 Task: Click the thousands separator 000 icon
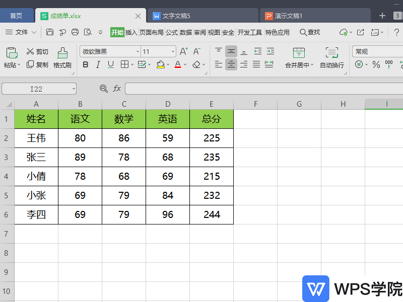[x=388, y=64]
